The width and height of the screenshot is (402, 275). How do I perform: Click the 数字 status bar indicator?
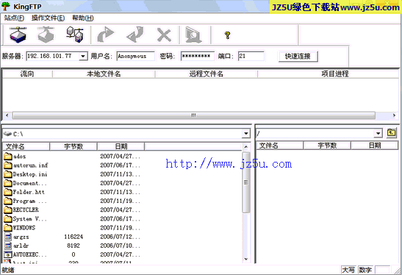[365, 270]
